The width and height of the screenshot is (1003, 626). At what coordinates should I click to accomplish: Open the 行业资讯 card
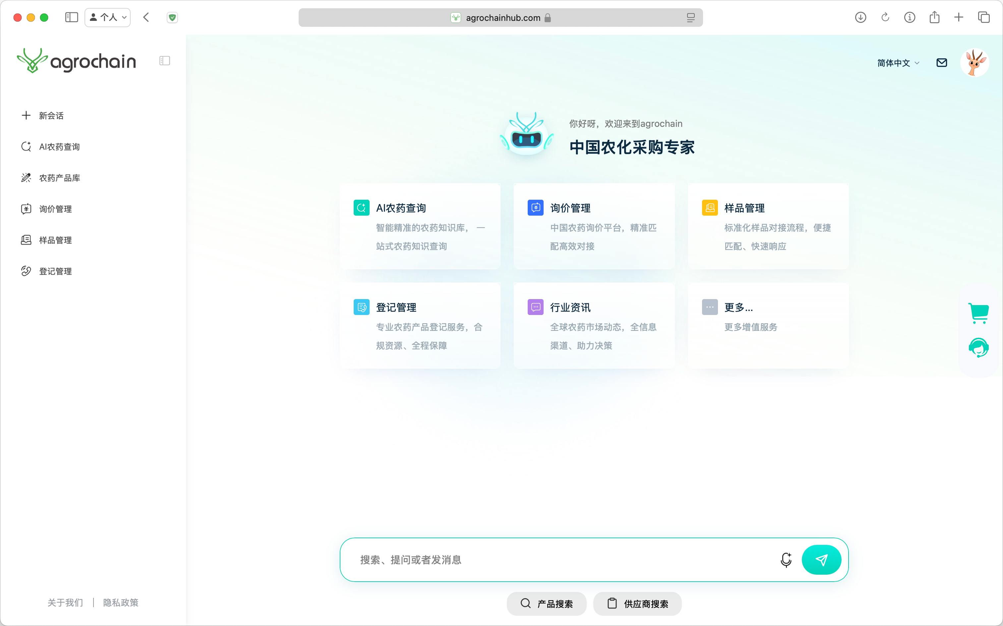pyautogui.click(x=594, y=325)
